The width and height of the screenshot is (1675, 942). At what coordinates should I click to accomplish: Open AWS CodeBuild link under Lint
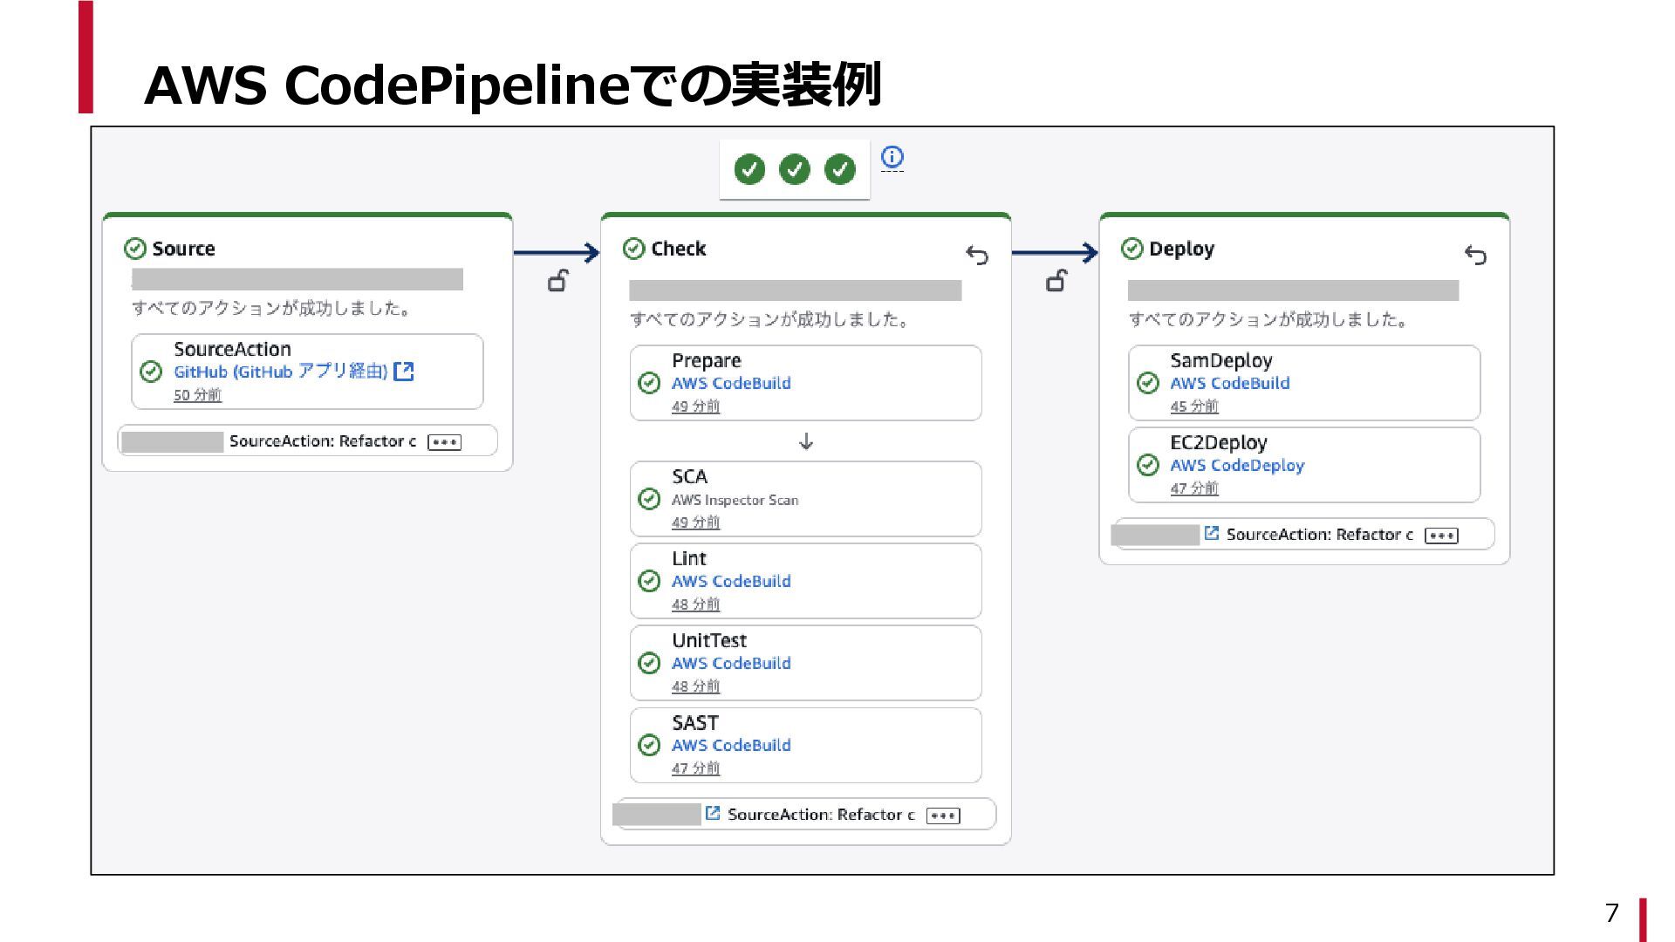[731, 581]
